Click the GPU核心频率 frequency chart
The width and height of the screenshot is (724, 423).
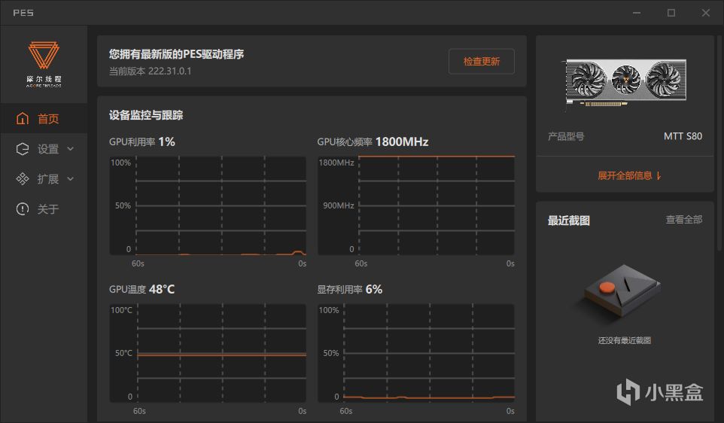point(416,205)
